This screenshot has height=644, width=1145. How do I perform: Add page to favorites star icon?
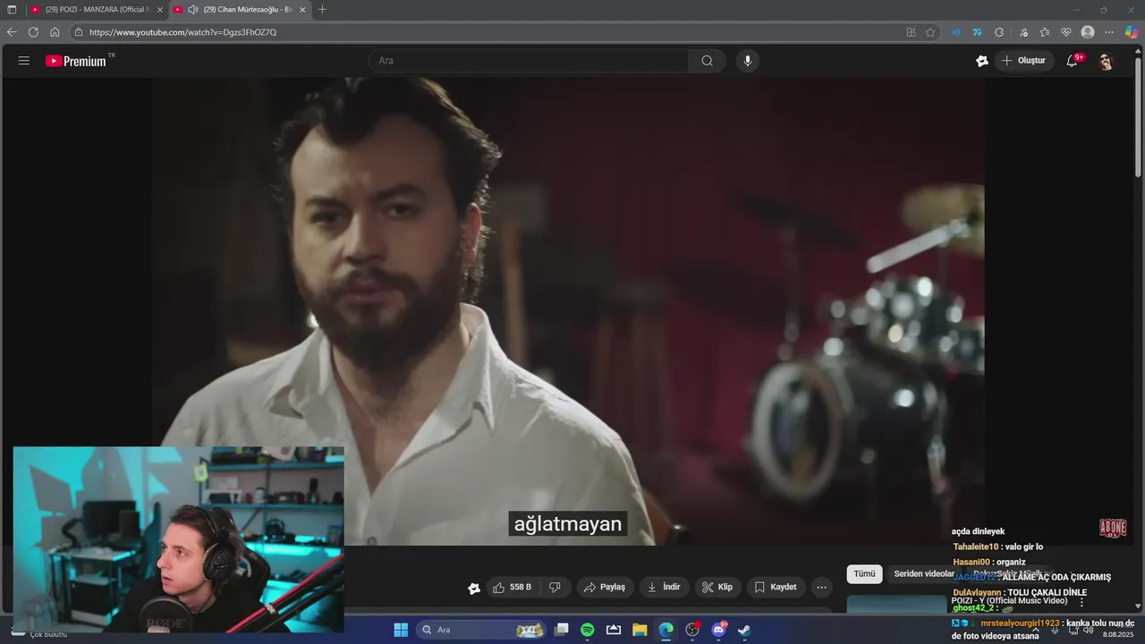pyautogui.click(x=930, y=32)
